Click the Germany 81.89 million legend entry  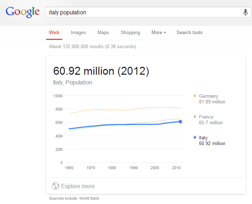point(212,99)
